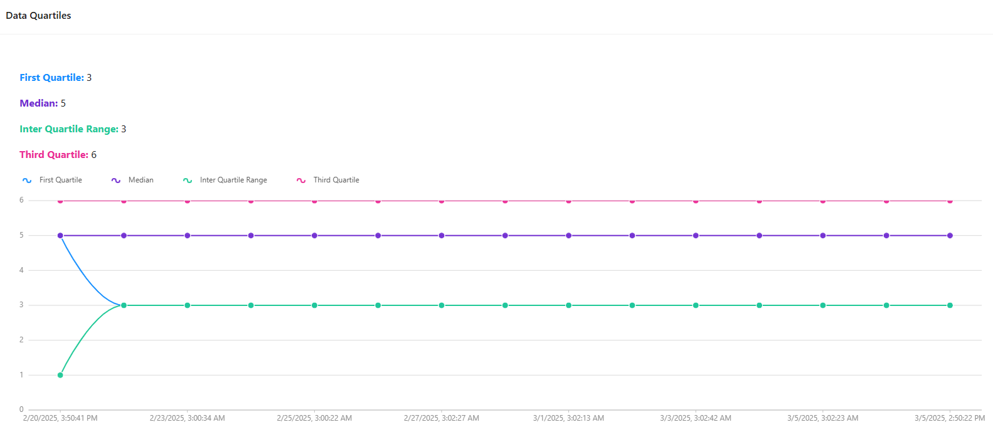Image resolution: width=993 pixels, height=437 pixels.
Task: Click the First Quartile legend icon
Action: 27,181
